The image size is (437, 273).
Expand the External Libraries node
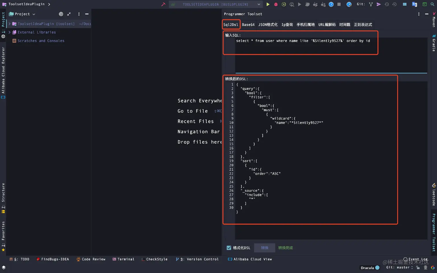coord(10,32)
